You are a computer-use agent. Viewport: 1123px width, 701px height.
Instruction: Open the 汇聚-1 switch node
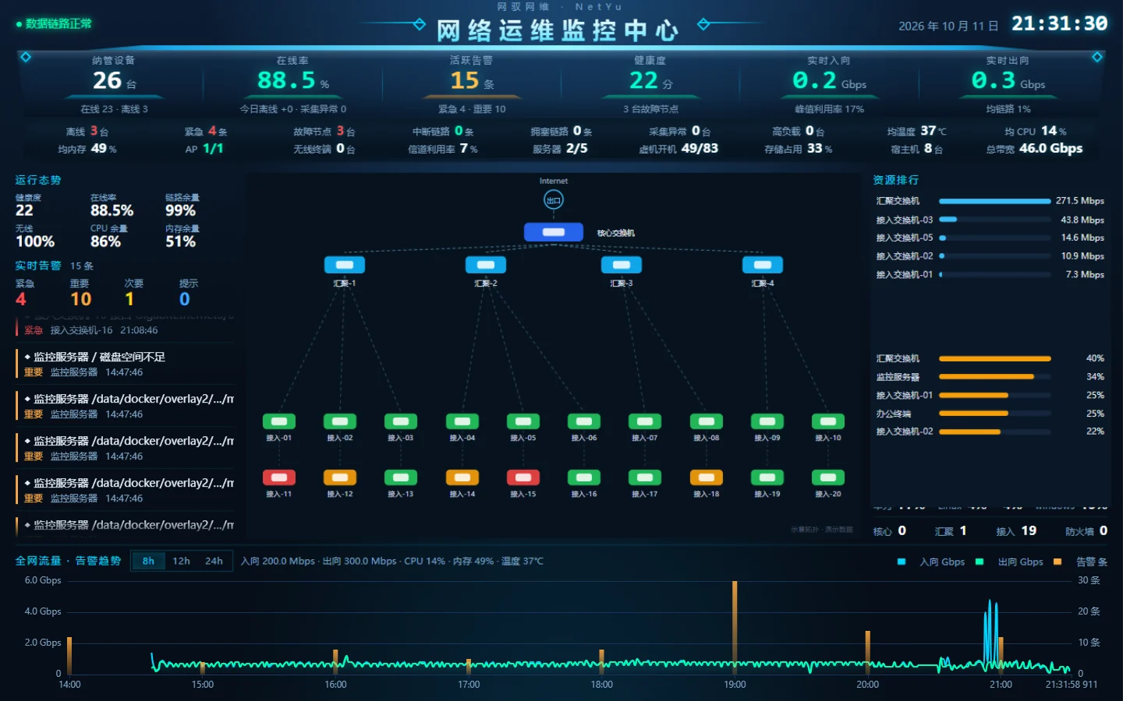(344, 265)
